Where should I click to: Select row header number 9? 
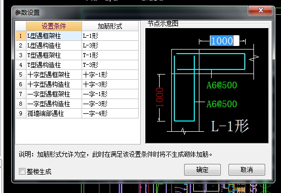point(21,113)
